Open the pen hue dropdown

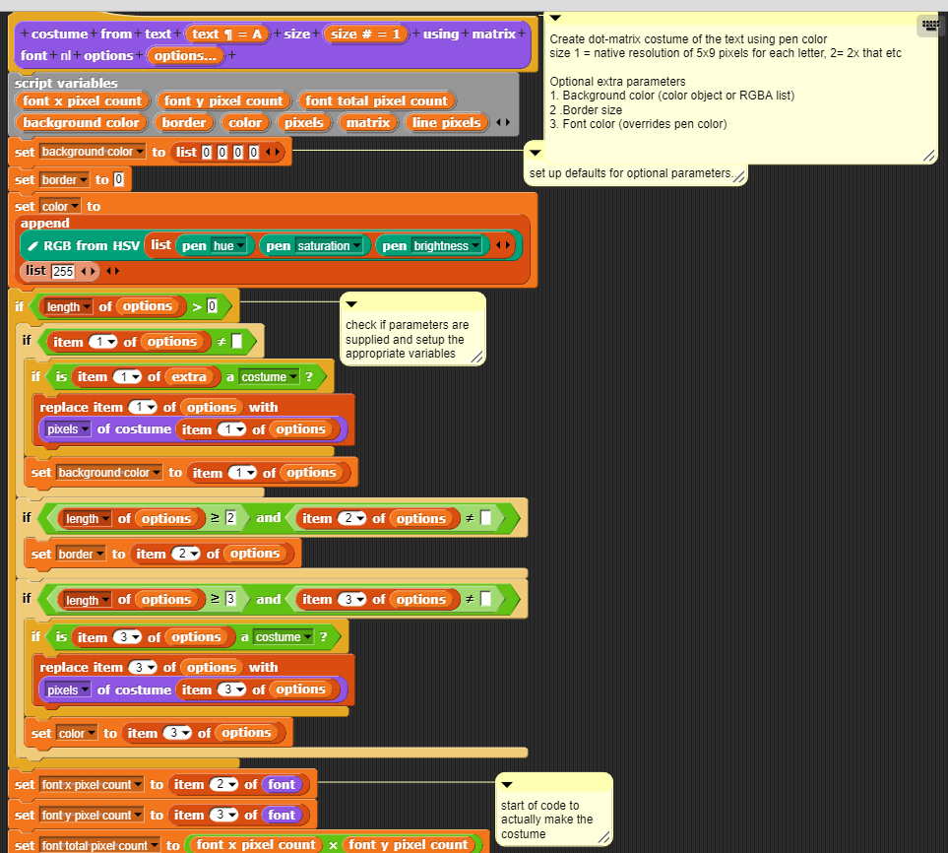[x=237, y=245]
